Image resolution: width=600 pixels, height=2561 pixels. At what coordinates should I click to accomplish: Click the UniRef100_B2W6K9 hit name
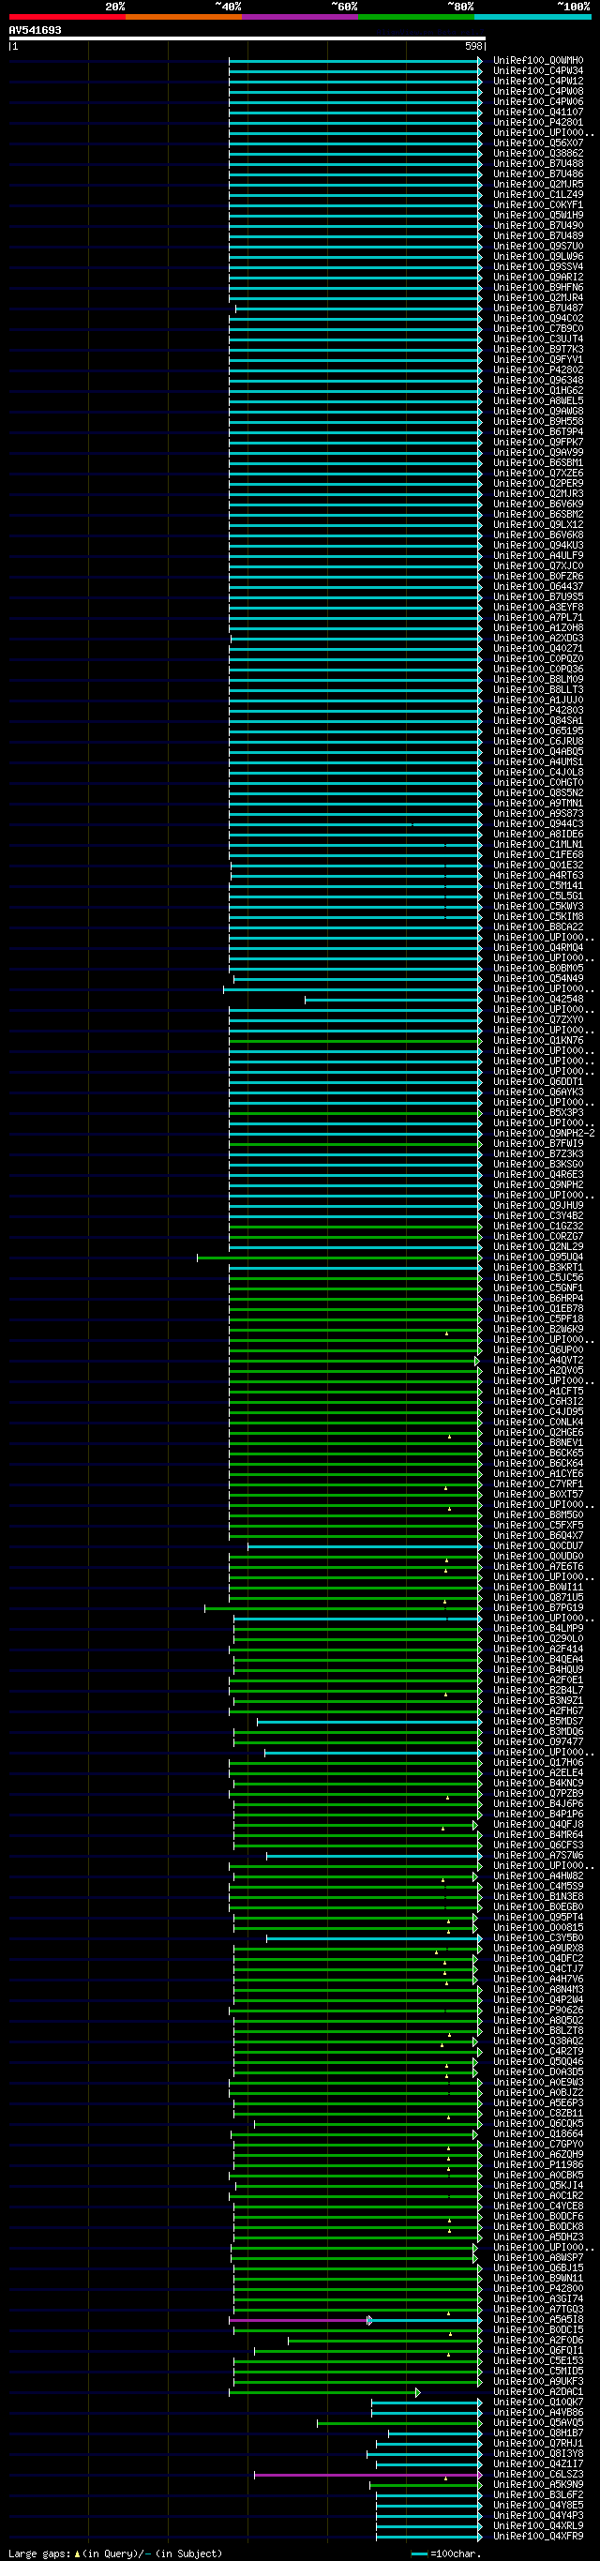click(538, 1329)
